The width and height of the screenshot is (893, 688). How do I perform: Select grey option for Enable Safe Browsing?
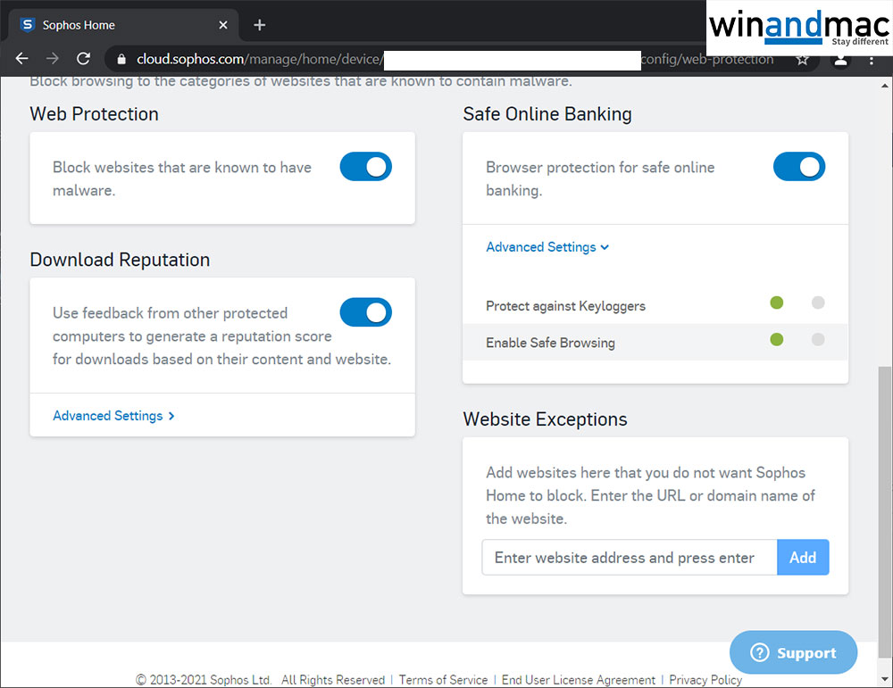tap(818, 339)
